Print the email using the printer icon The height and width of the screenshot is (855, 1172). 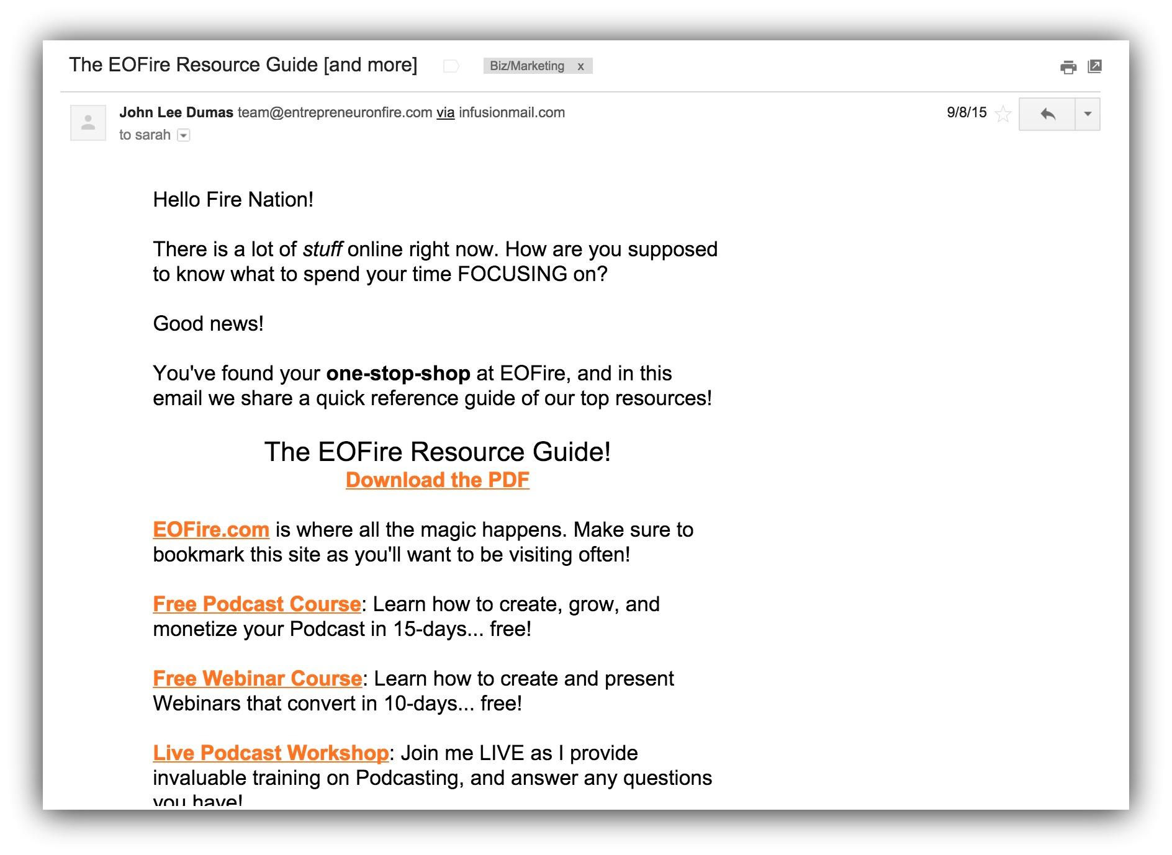(1068, 67)
